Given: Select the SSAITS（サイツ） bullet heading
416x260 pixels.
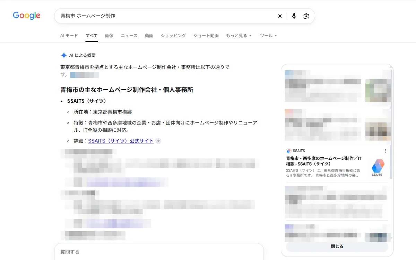Looking at the screenshot, I should (87, 101).
